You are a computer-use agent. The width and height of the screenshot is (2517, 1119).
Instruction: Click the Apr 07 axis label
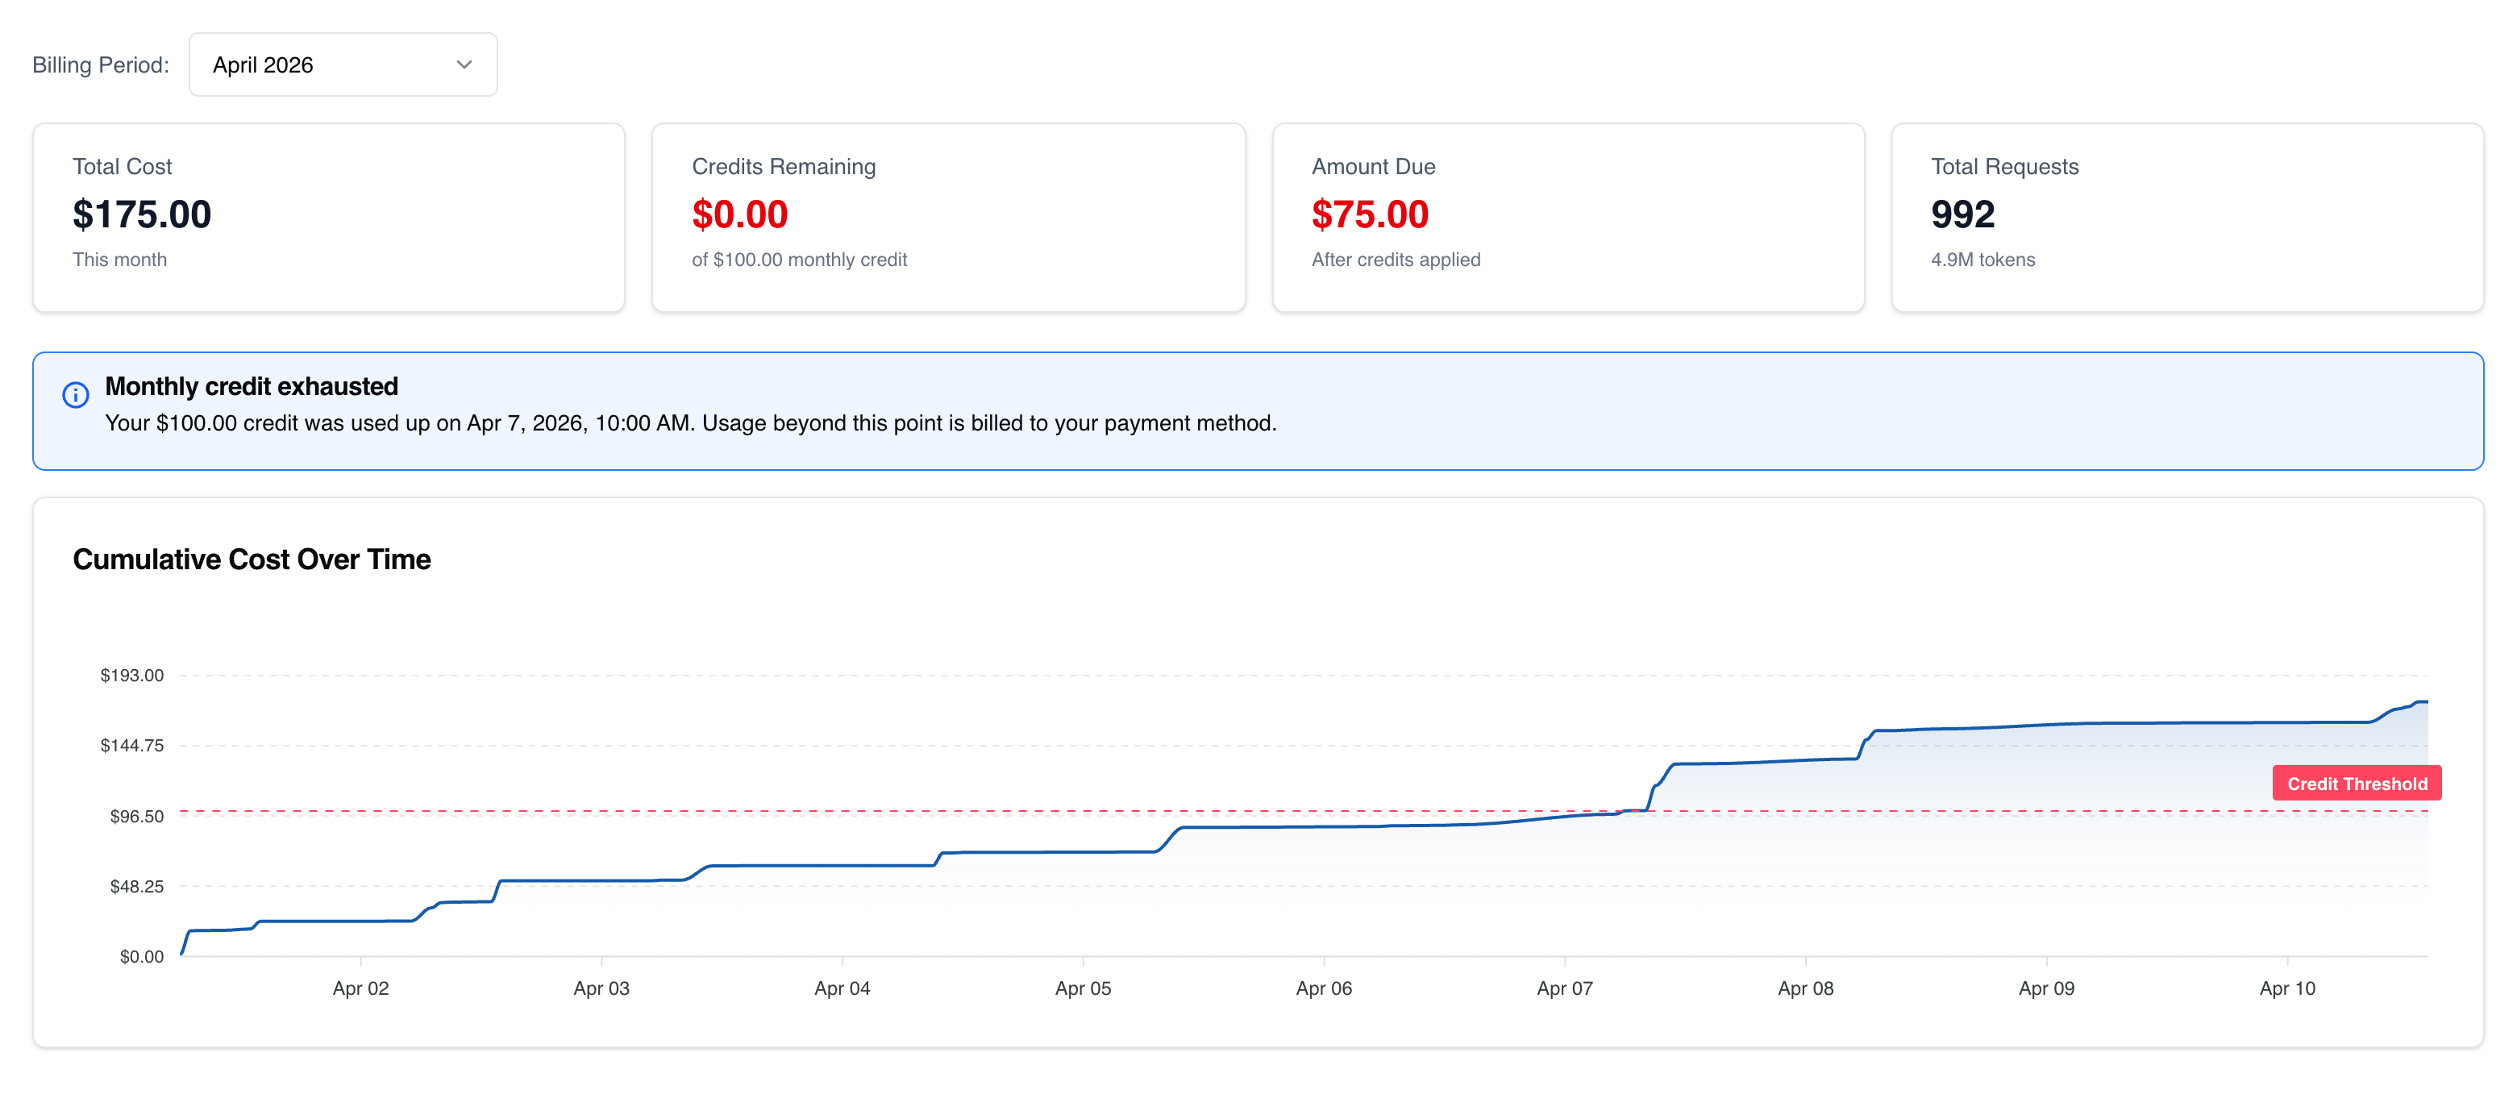coord(1564,988)
